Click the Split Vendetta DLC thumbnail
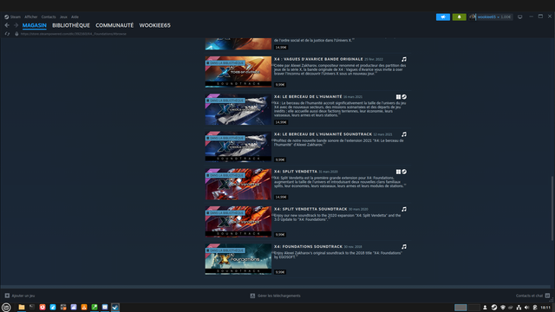 [238, 185]
